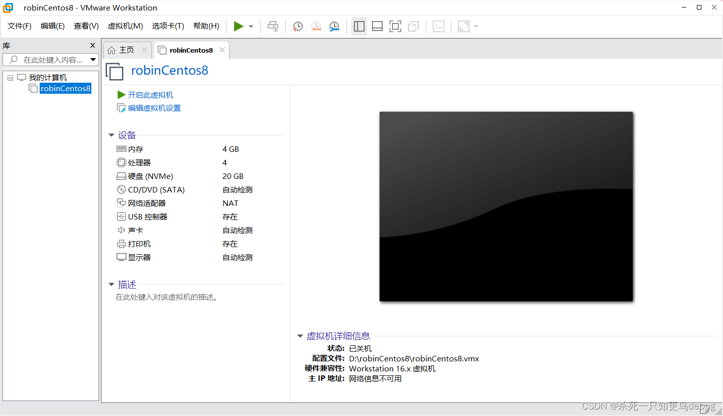Screen dimensions: 723x416
Task: Open the stretch display dropdown arrow
Action: pos(475,27)
